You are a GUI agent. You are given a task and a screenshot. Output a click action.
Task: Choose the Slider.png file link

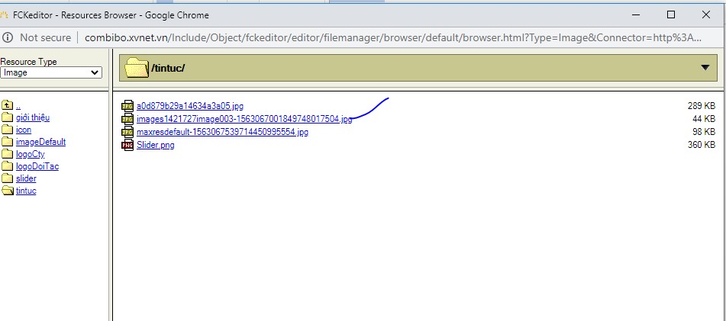click(x=155, y=145)
